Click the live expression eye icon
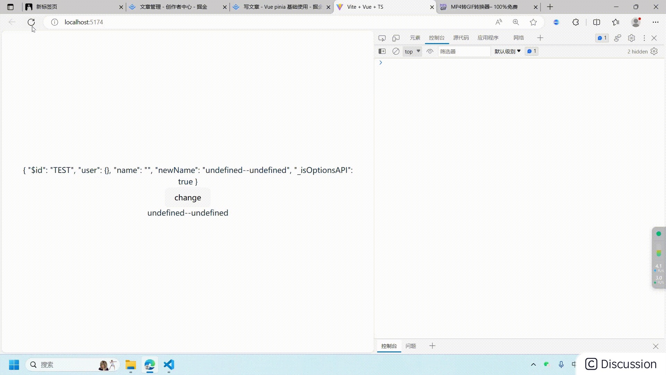The width and height of the screenshot is (666, 375). [430, 51]
